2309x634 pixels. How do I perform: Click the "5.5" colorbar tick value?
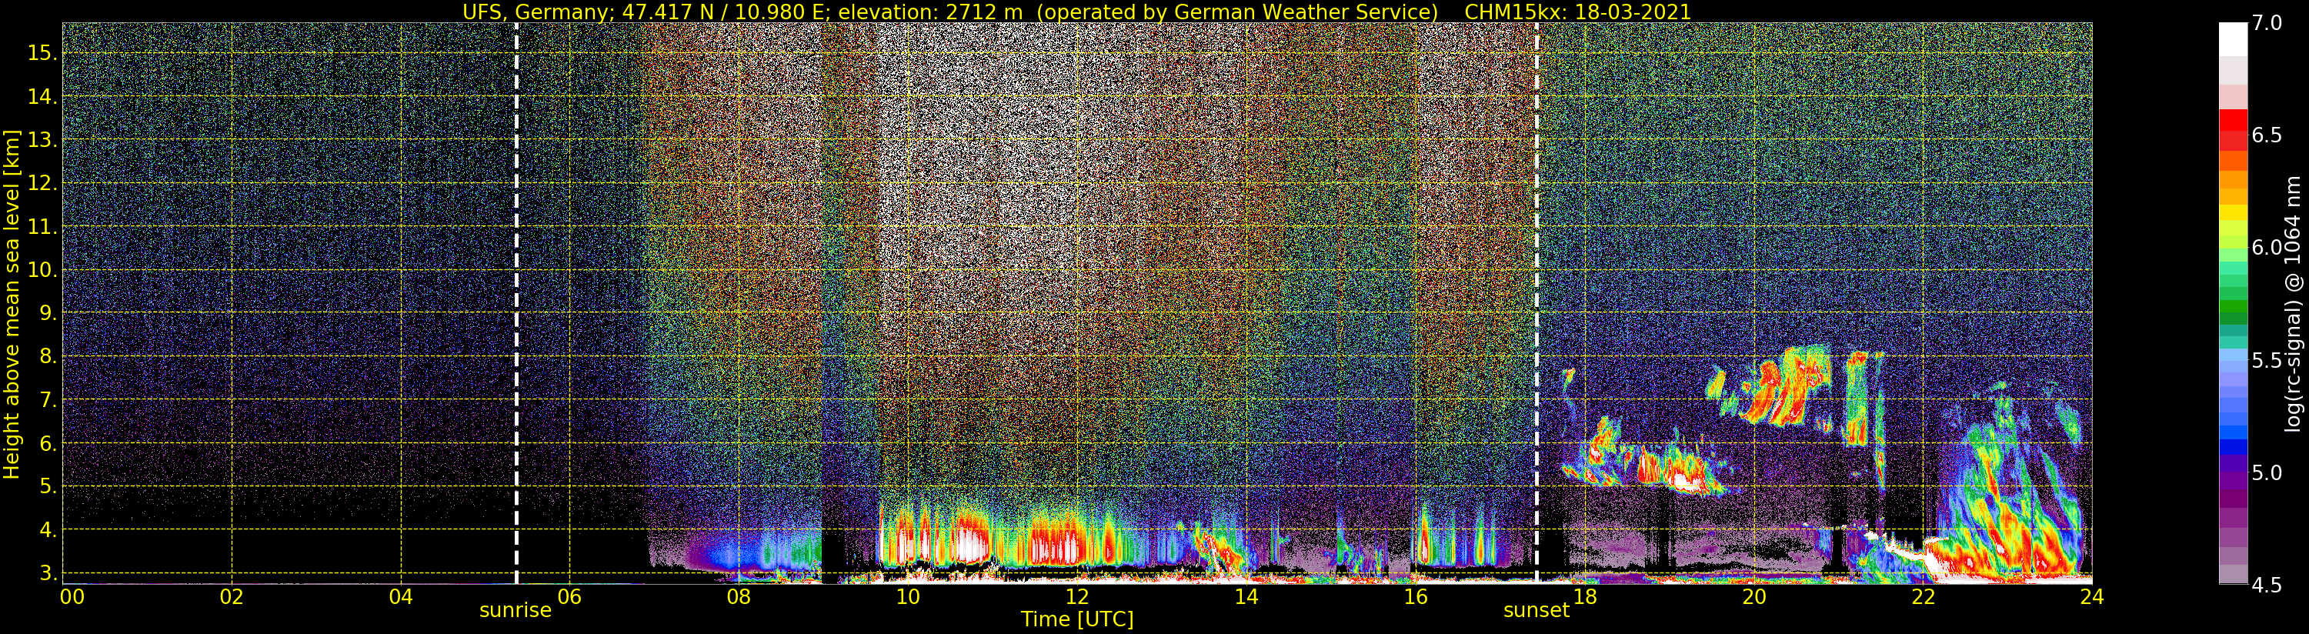[x=2267, y=361]
